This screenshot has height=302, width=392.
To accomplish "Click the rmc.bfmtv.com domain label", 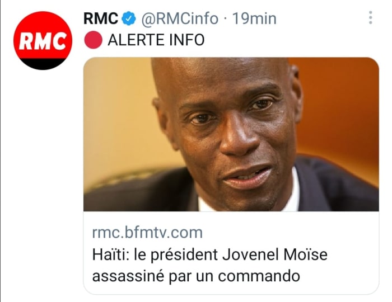I will [x=147, y=233].
